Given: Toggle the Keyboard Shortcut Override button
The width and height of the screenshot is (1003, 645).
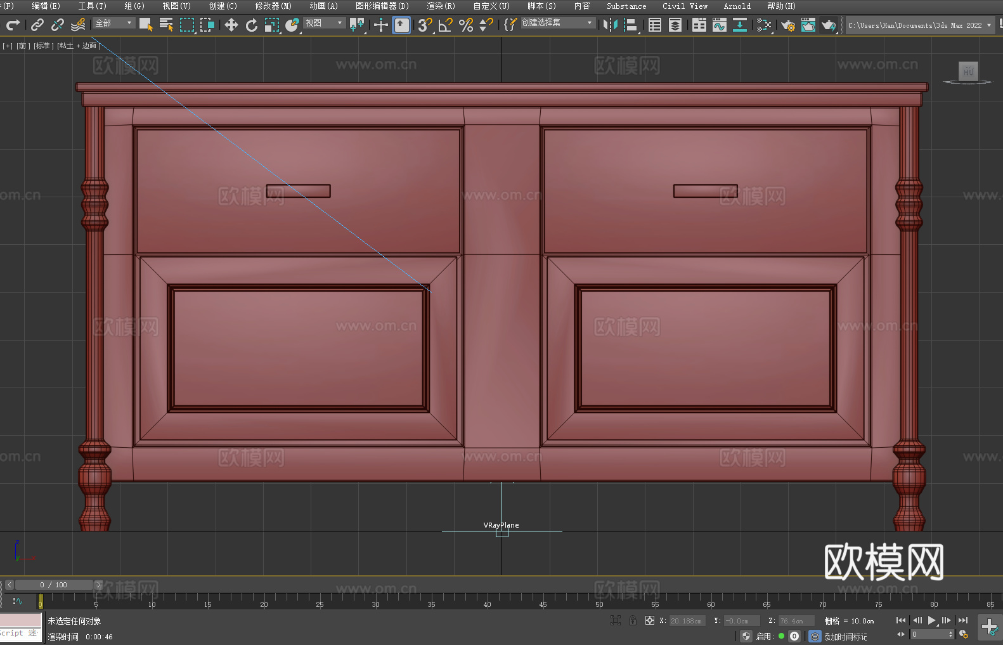Looking at the screenshot, I should [x=401, y=25].
